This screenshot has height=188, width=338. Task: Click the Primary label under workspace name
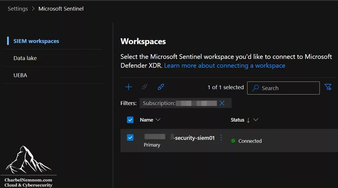[152, 145]
